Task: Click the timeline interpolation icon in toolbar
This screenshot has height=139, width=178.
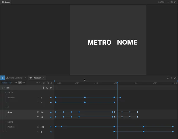Action: tap(51, 83)
